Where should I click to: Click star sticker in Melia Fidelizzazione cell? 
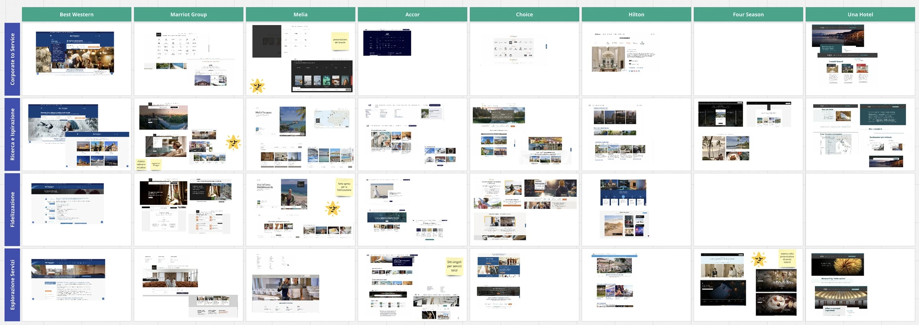[x=333, y=208]
